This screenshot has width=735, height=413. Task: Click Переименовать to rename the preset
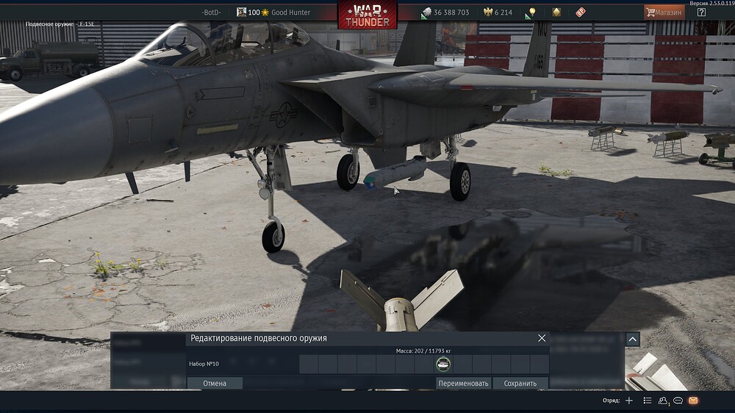click(x=463, y=383)
